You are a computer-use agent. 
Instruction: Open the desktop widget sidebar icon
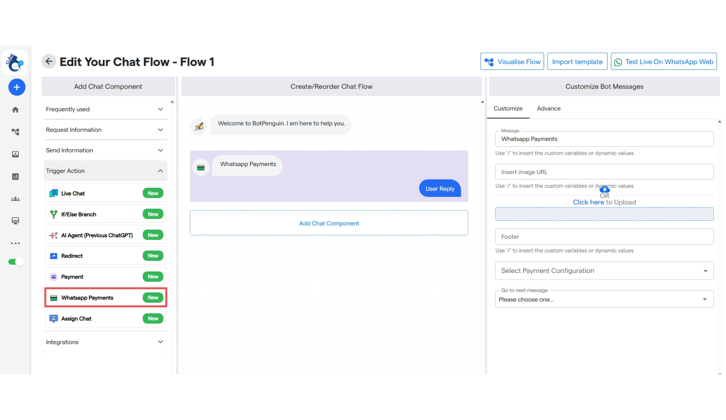(x=16, y=221)
